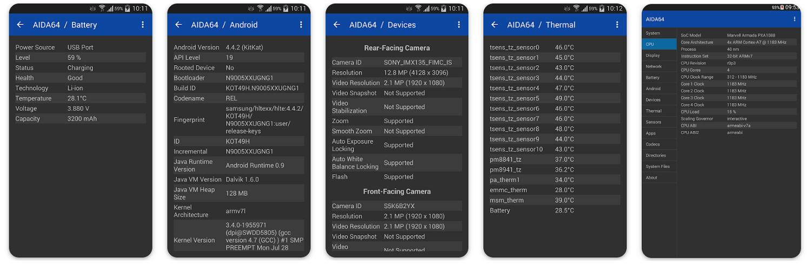Click the Front-Facing Camera heading
Screen dimensions: 811x267
tap(397, 191)
